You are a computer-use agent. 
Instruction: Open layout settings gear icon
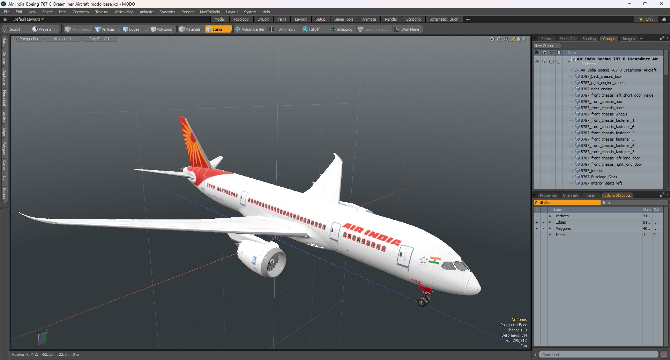point(664,19)
